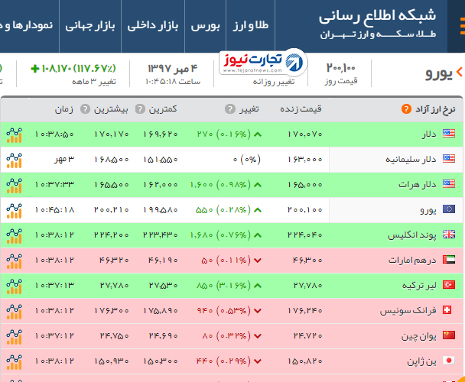
Task: Open chart icon for درهم امارات row
Action: 15,261
